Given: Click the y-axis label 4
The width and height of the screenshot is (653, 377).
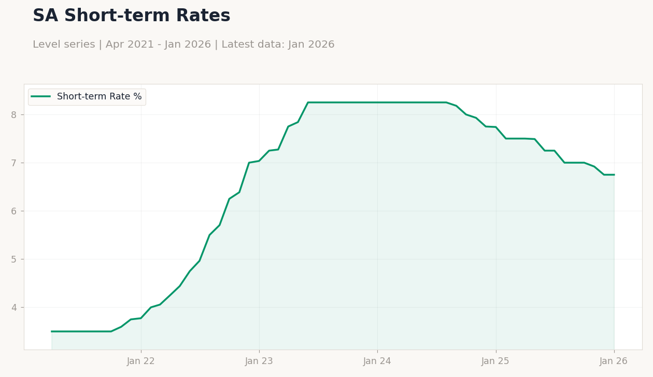Looking at the screenshot, I should 14,308.
